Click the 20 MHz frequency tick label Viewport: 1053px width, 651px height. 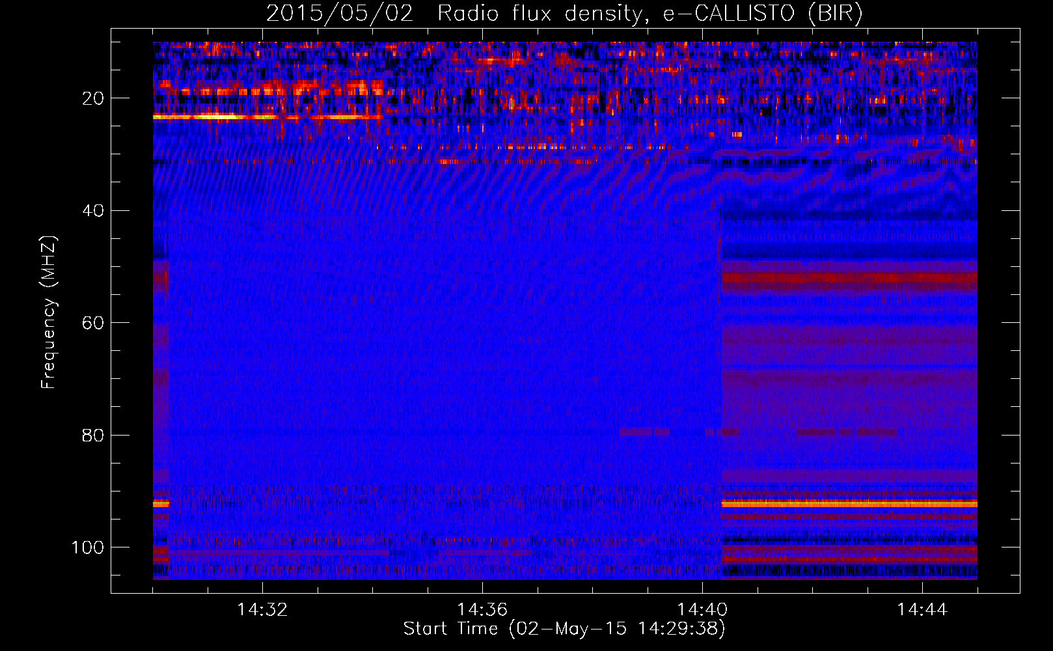(93, 98)
